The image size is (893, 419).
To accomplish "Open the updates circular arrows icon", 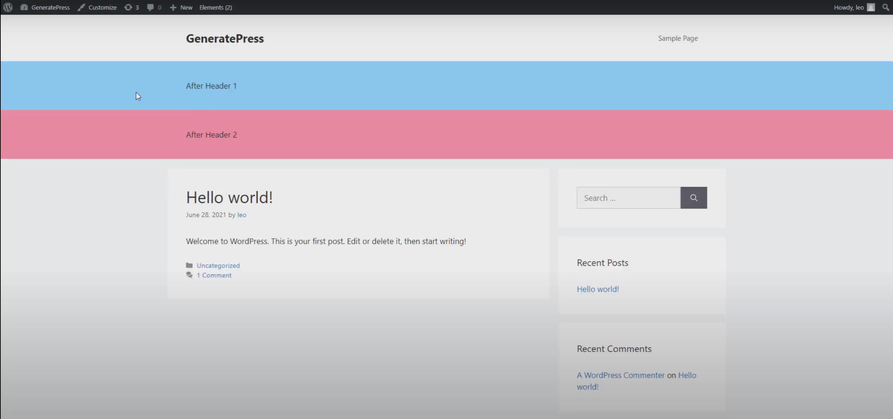I will pos(128,7).
